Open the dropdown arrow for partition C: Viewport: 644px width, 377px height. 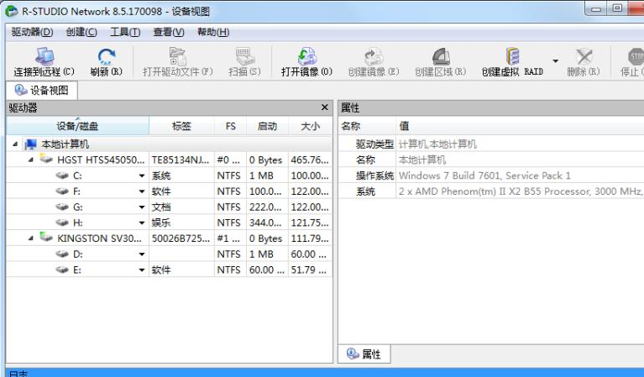tap(142, 175)
